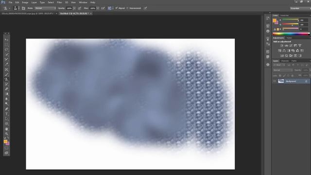The image size is (311, 175).
Task: Enable the Aligned checkbox
Action: click(117, 8)
